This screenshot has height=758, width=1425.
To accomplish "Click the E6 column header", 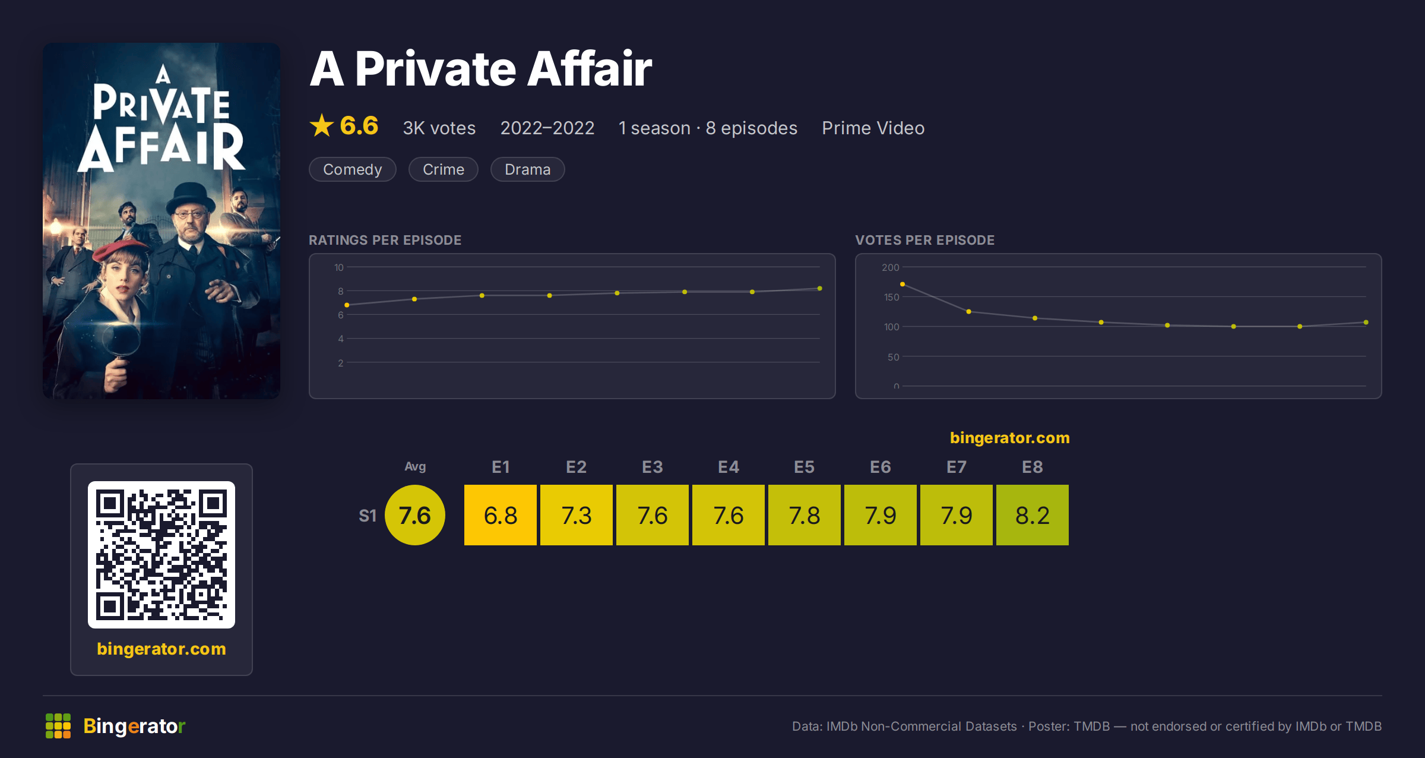I will coord(881,467).
